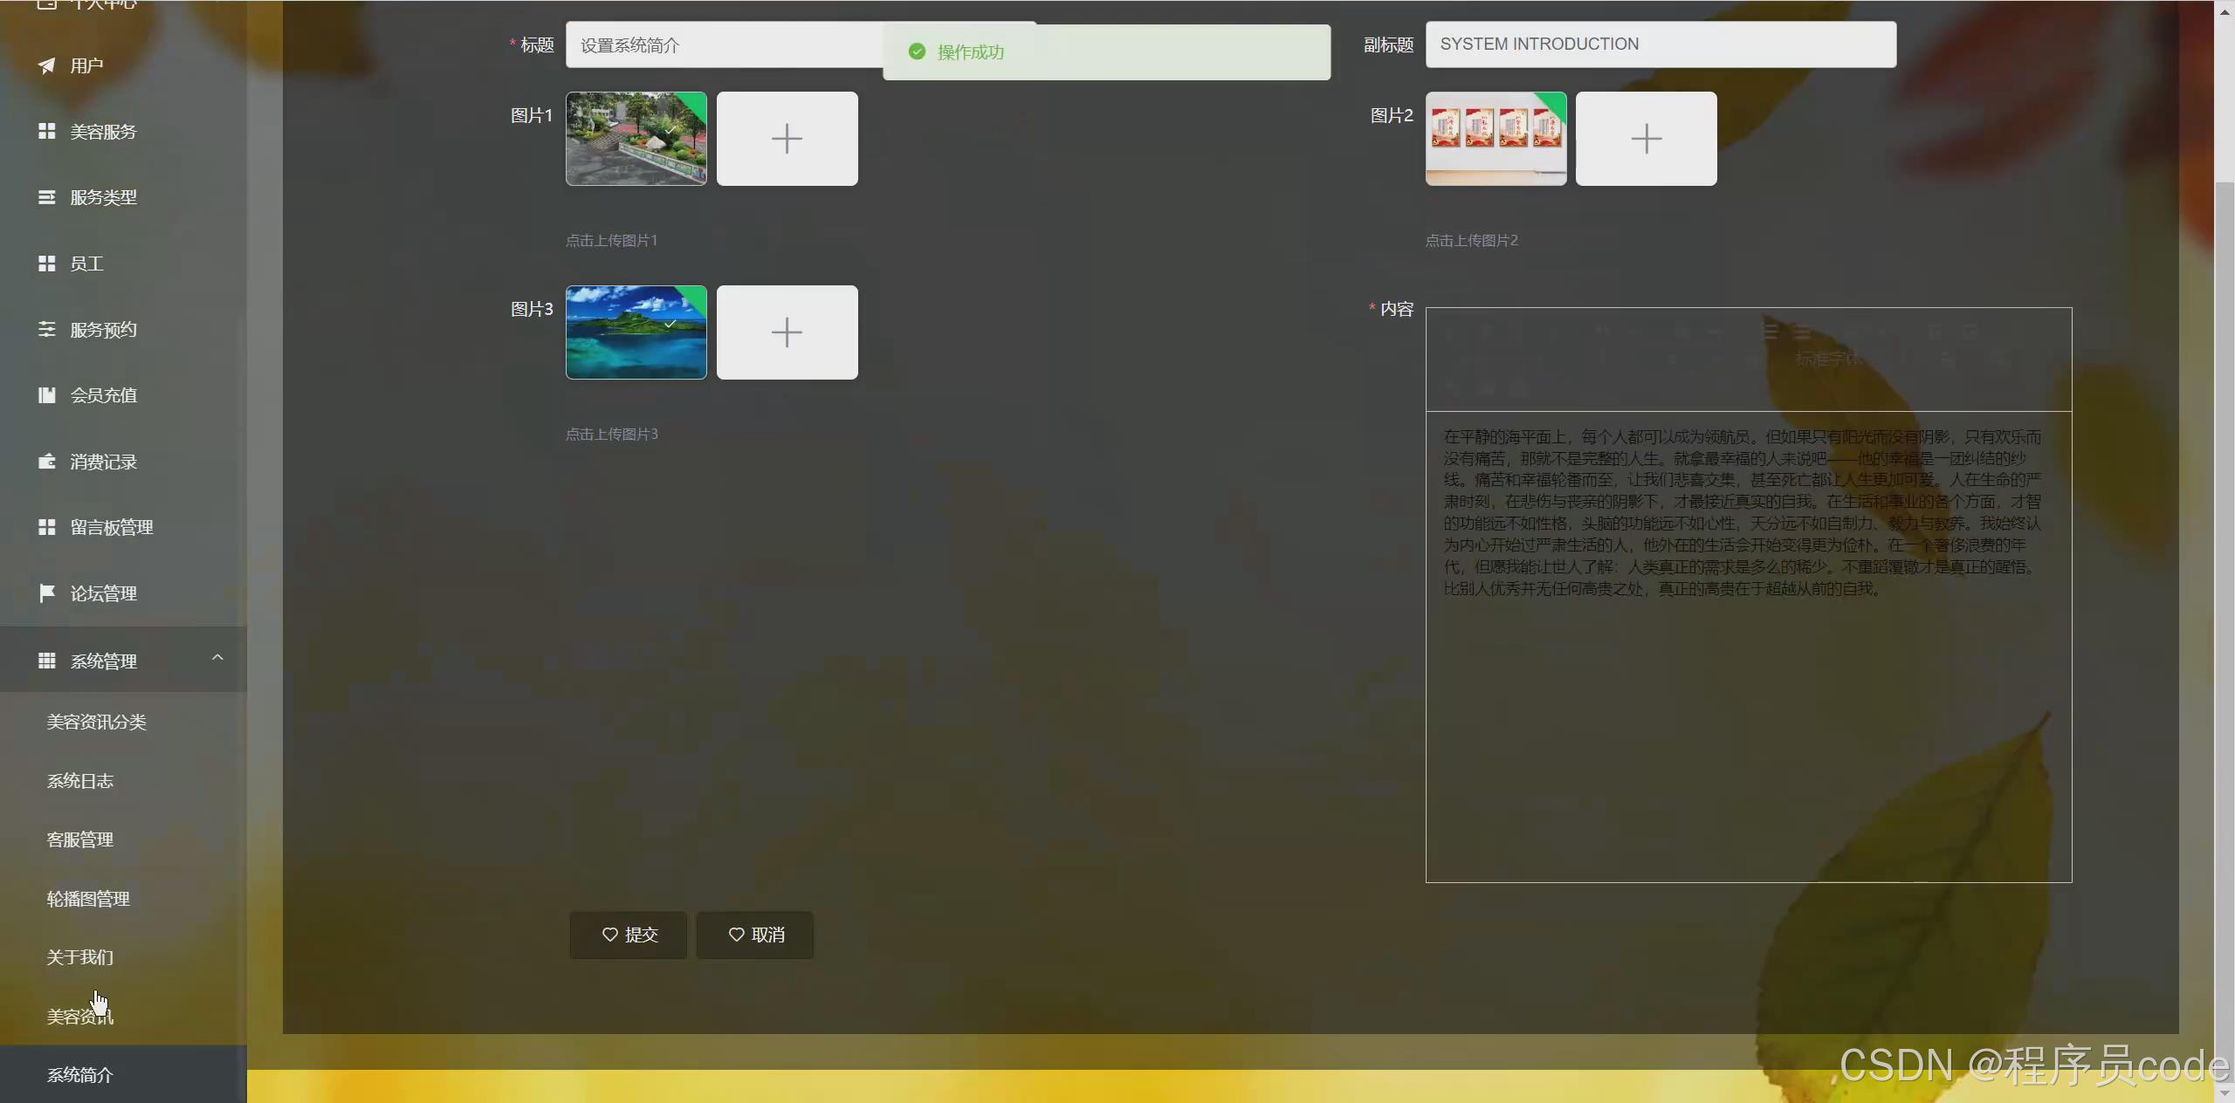This screenshot has height=1103, width=2235.
Task: Open 会员充值 from the sidebar
Action: [104, 394]
